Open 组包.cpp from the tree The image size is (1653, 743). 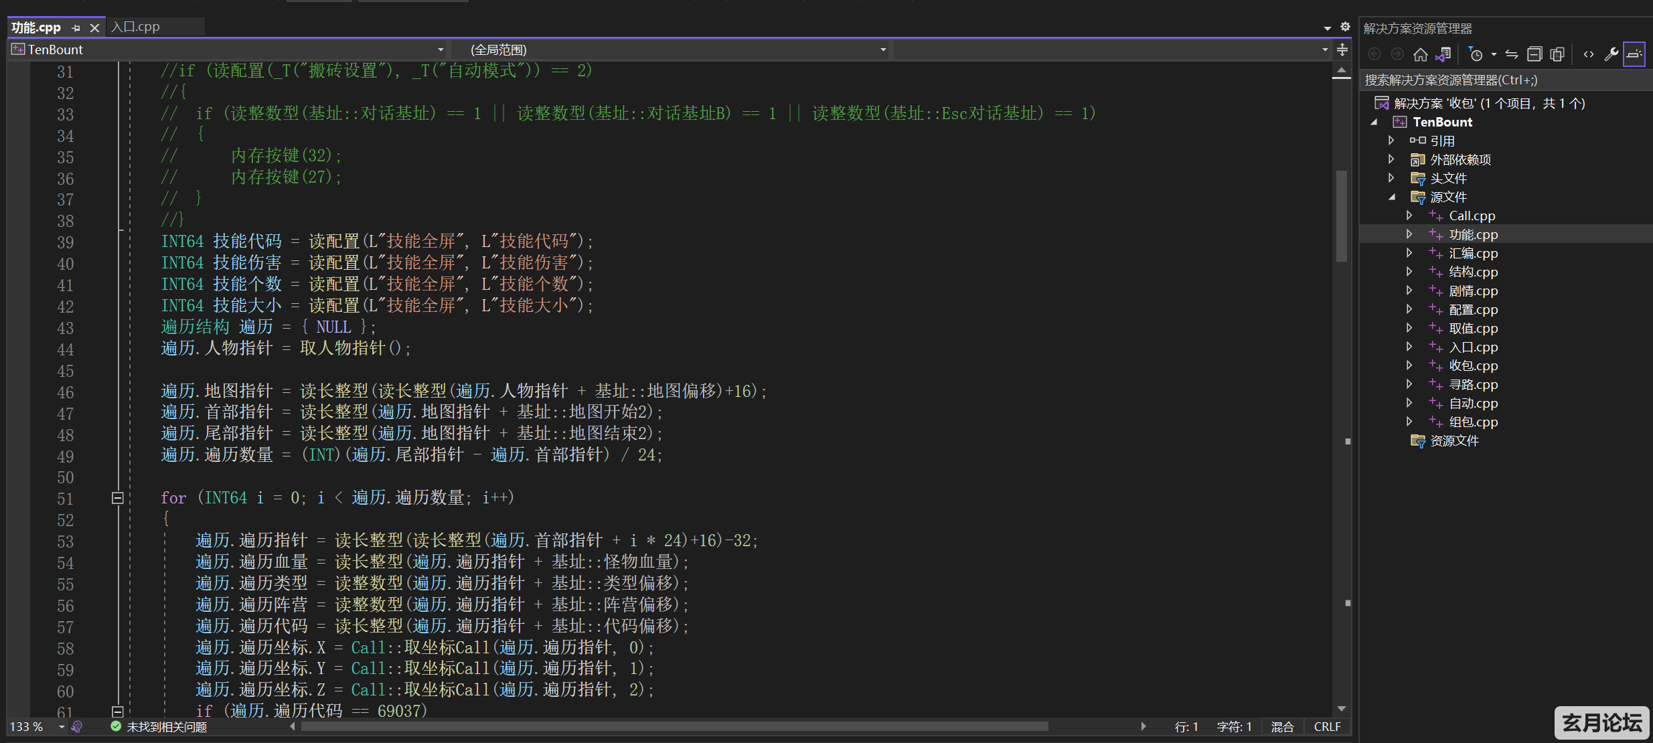tap(1473, 422)
